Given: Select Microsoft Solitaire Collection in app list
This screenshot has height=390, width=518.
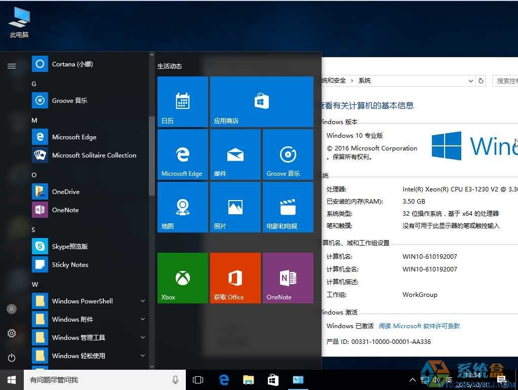Looking at the screenshot, I should tap(94, 155).
